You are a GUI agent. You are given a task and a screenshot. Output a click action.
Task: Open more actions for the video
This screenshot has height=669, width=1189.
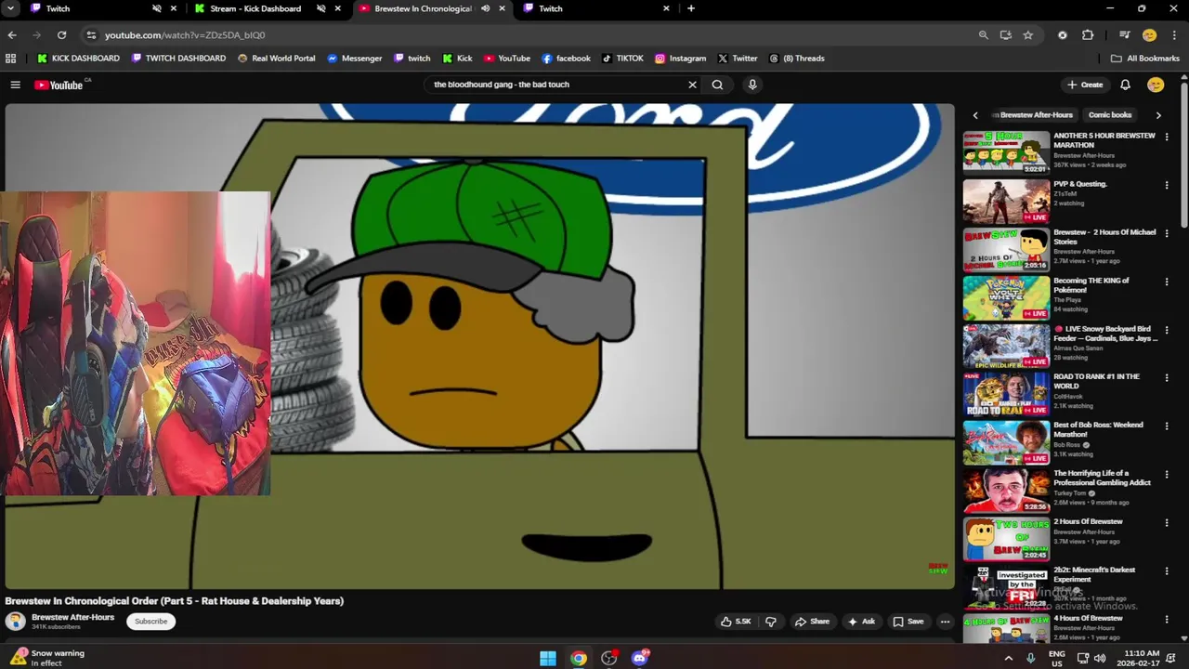(945, 622)
